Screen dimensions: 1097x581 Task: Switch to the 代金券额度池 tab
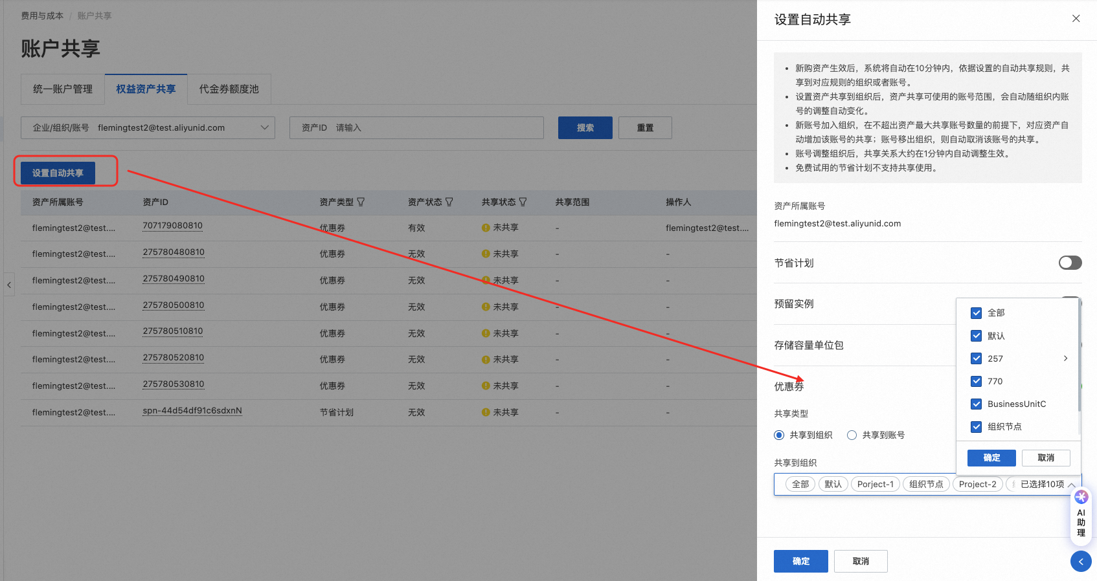point(229,89)
